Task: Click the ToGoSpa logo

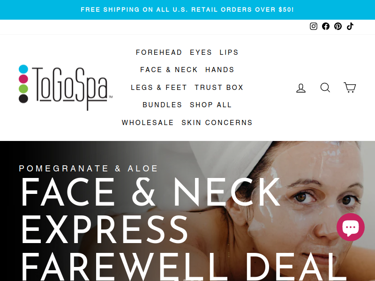Action: (x=66, y=88)
